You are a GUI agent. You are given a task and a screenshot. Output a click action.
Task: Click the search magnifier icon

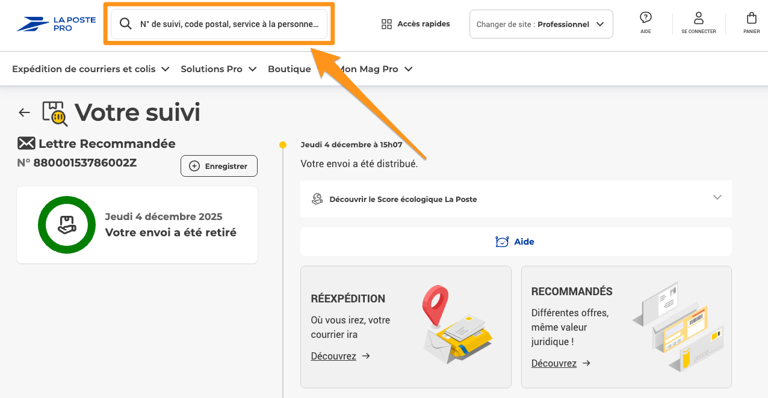125,24
